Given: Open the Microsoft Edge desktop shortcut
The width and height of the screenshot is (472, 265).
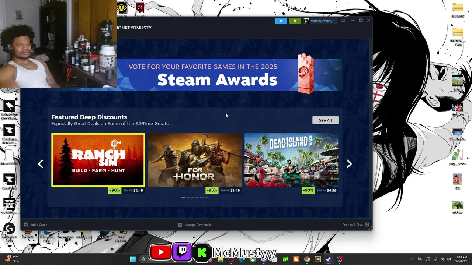Looking at the screenshot, I should 47,237.
